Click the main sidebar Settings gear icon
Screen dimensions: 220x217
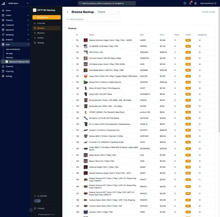pos(3,76)
